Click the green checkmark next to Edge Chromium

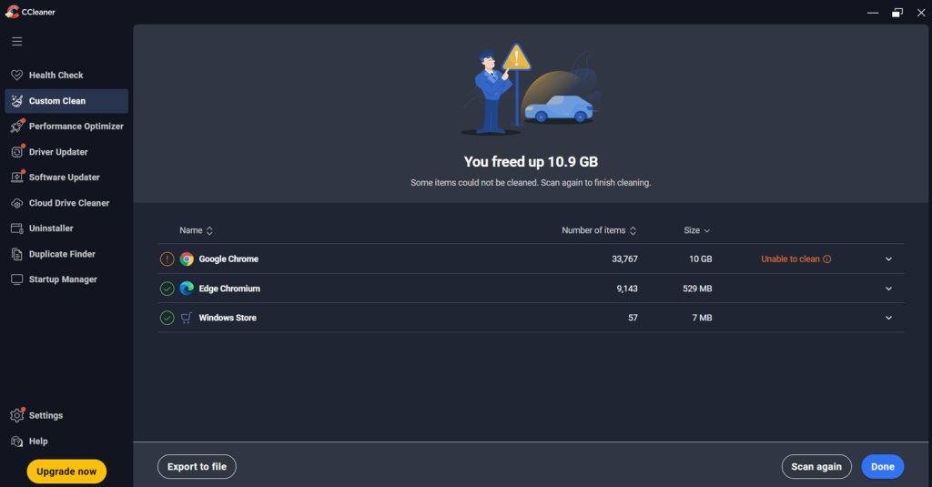coord(167,289)
